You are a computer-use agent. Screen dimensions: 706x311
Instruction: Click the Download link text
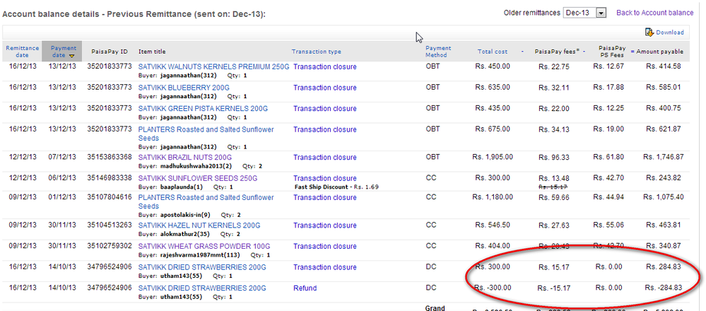669,33
